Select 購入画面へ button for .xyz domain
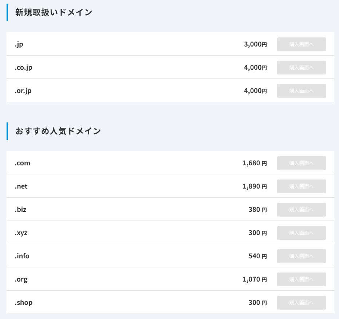Viewport: 339px width, 319px height. click(301, 233)
